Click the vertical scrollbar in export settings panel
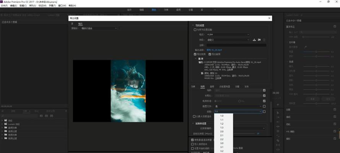Viewport: 340px width, 153px height. tap(271, 112)
